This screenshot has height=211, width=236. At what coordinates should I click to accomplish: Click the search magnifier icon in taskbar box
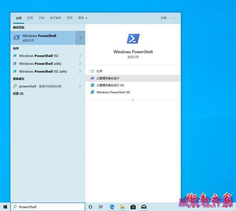[x=15, y=207]
